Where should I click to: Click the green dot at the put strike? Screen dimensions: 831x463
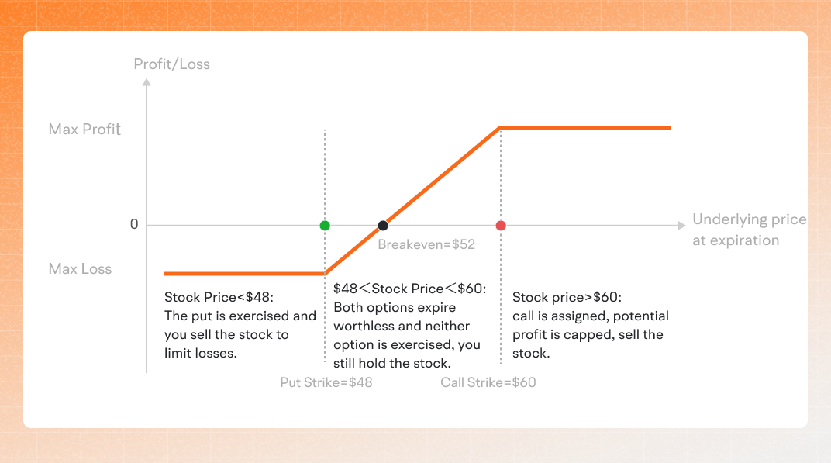(x=325, y=226)
